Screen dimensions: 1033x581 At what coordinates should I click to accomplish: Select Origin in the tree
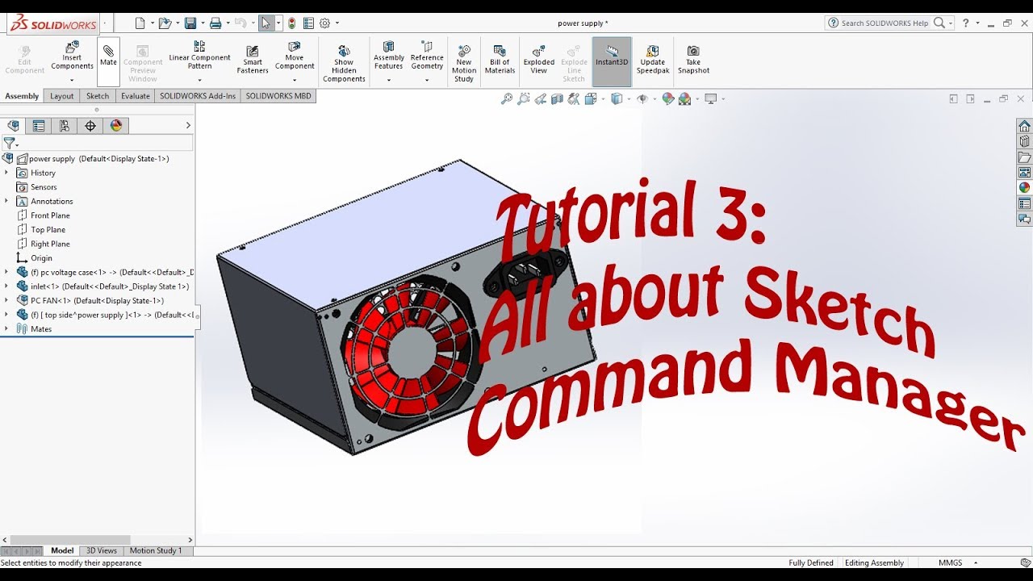point(41,258)
